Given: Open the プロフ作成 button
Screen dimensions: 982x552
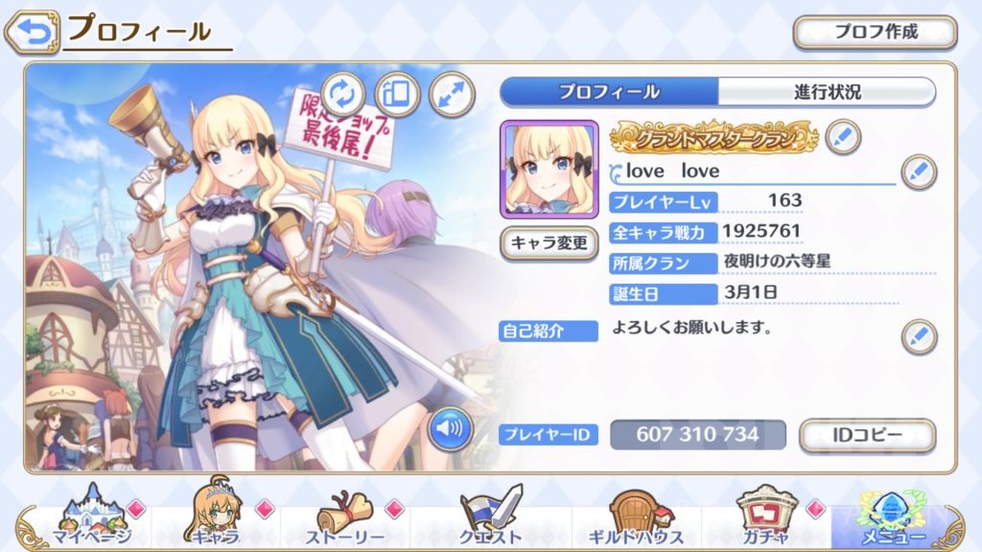Looking at the screenshot, I should [875, 32].
